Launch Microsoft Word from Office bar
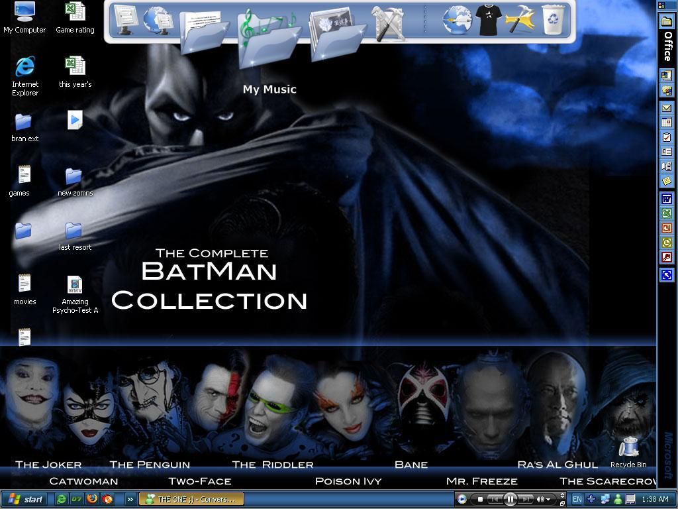 [667, 199]
